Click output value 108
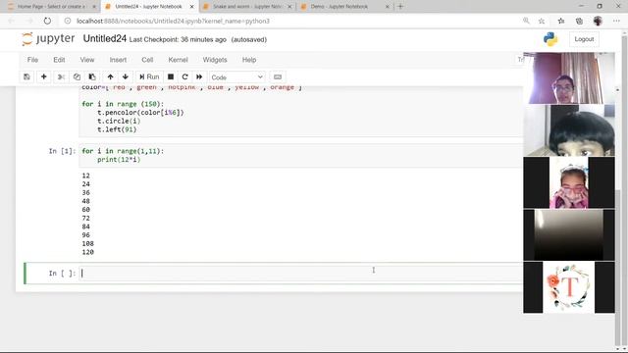The image size is (628, 353). click(87, 244)
